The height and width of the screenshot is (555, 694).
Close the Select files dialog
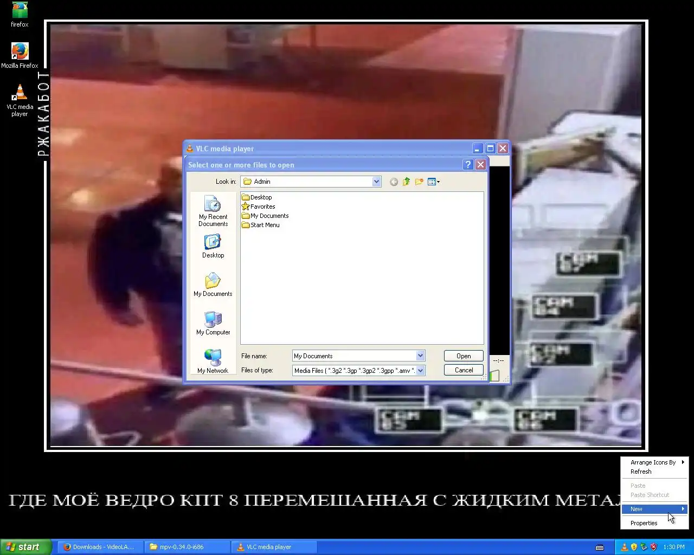click(480, 165)
